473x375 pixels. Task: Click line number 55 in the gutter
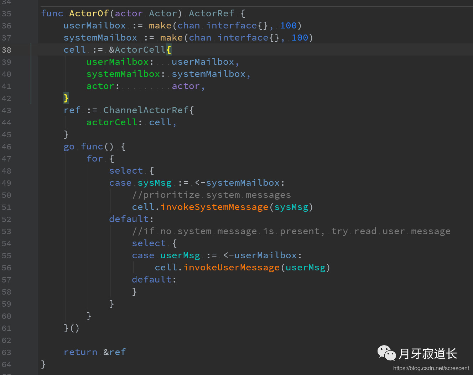(x=6, y=255)
